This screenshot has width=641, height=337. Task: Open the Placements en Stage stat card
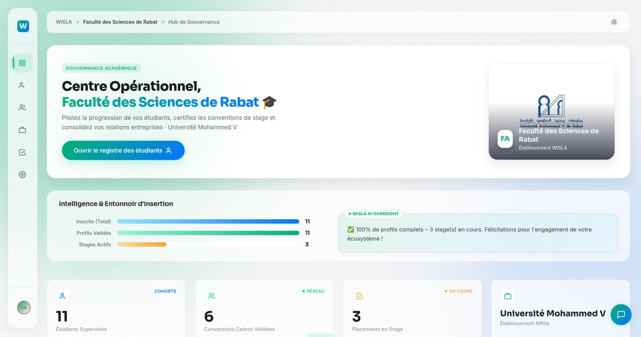coord(412,309)
